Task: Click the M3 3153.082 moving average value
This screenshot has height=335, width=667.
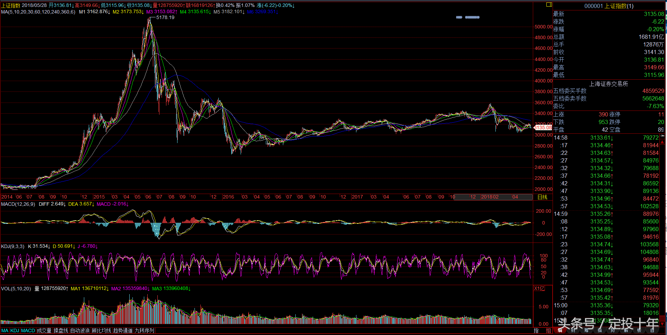Action: [162, 12]
